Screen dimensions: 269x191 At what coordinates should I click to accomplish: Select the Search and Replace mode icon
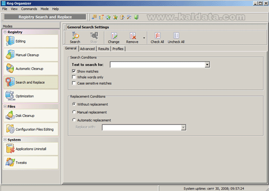point(10,82)
